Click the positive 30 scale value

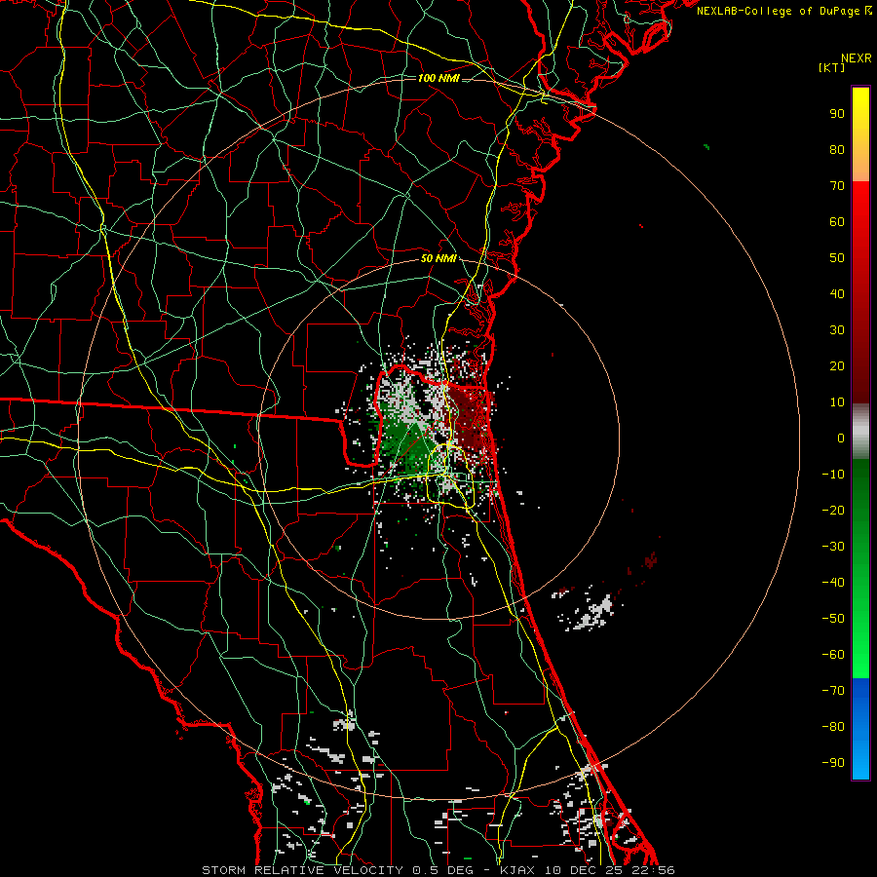837,330
